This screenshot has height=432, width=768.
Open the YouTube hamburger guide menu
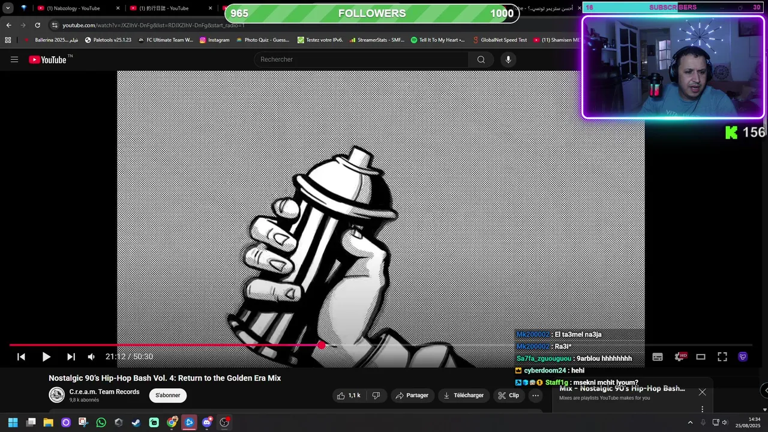pyautogui.click(x=14, y=59)
